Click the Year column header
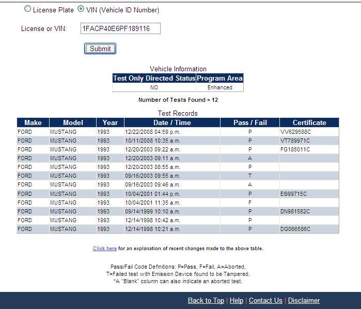 coord(110,122)
